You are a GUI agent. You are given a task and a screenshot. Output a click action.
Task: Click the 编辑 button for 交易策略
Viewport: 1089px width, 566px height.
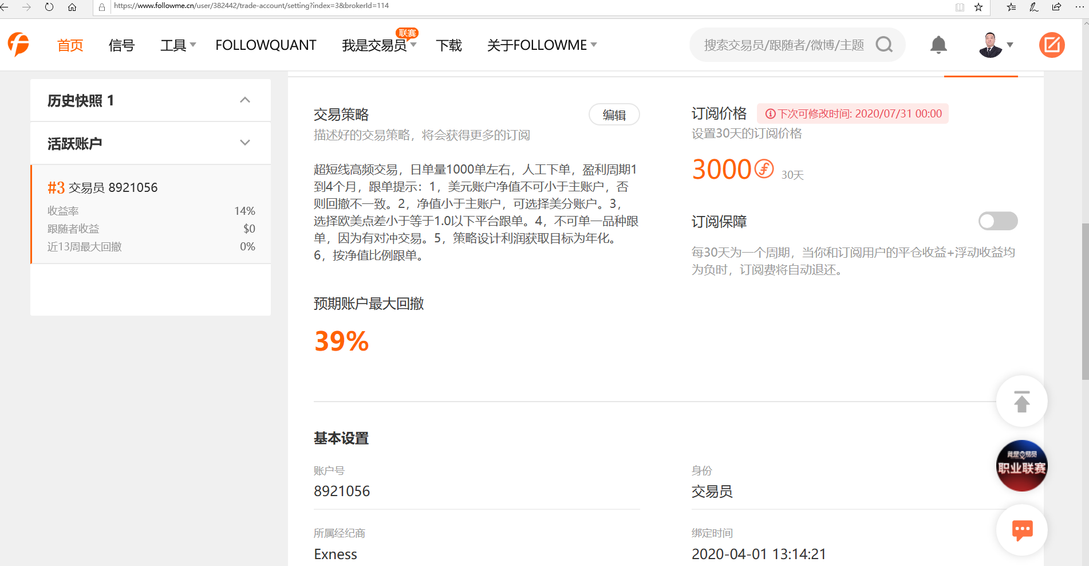614,115
